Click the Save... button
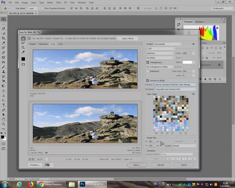 [137, 165]
